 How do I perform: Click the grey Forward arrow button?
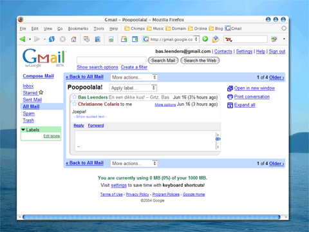coord(37,39)
